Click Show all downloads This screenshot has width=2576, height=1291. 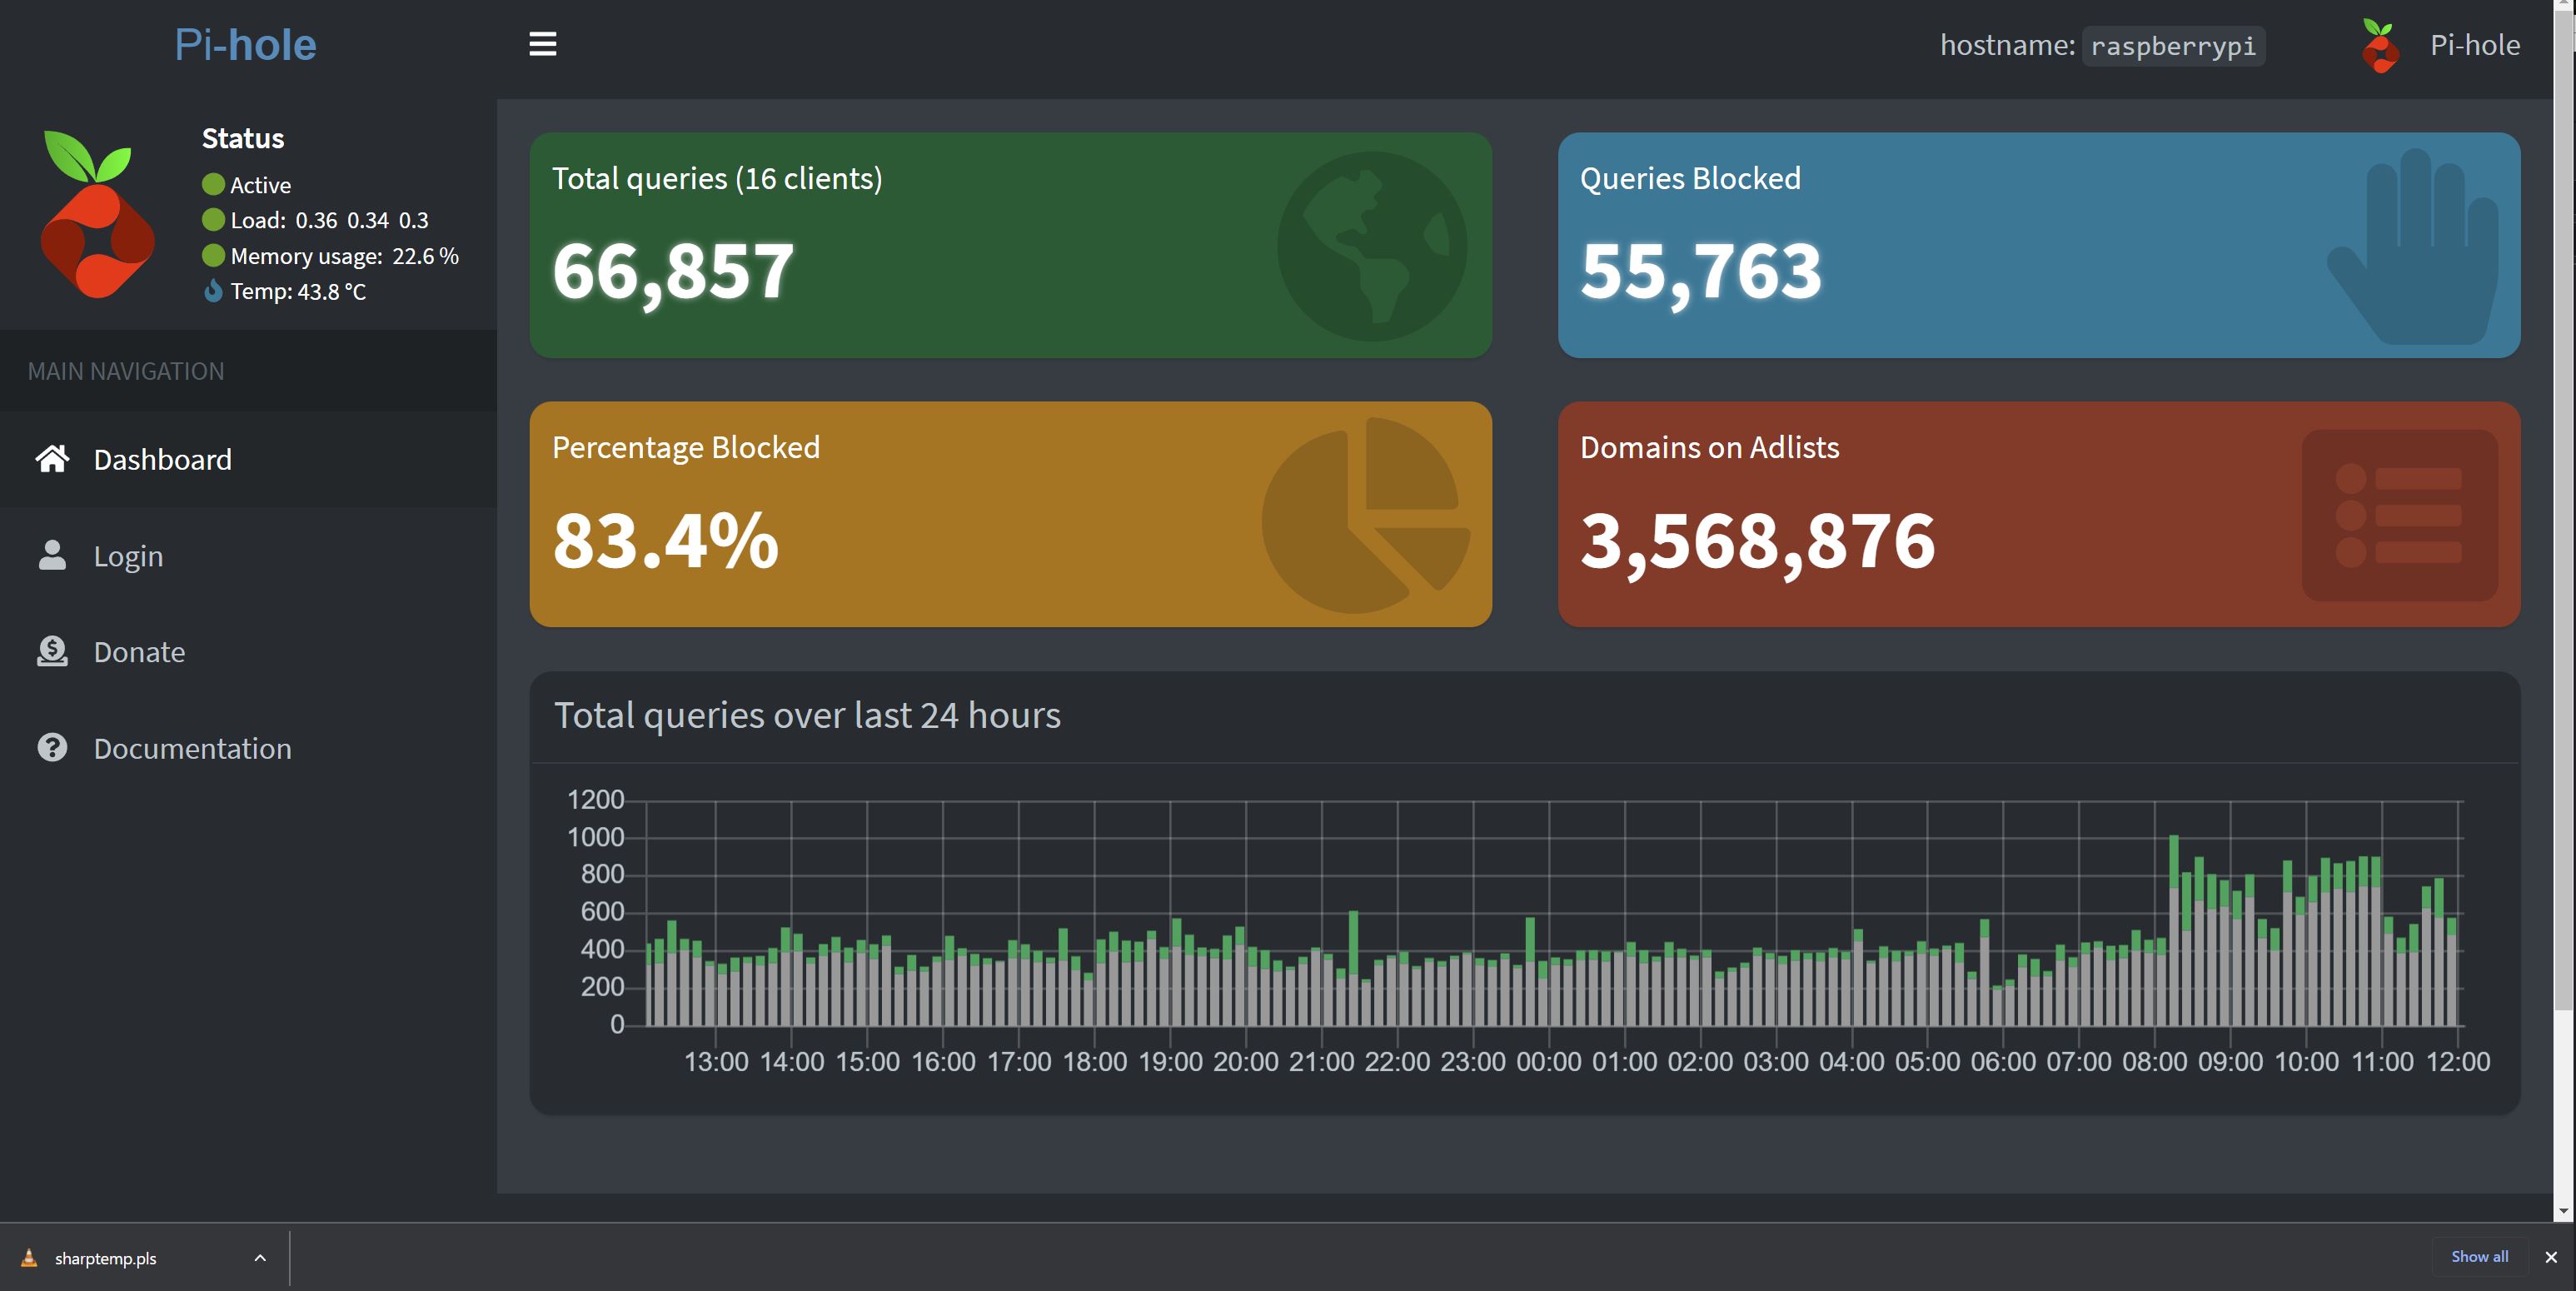2479,1257
